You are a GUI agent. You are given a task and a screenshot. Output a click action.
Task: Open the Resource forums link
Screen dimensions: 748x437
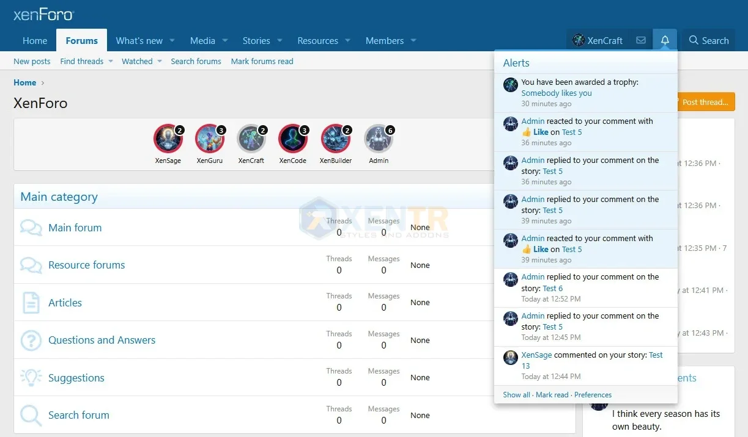click(x=87, y=265)
